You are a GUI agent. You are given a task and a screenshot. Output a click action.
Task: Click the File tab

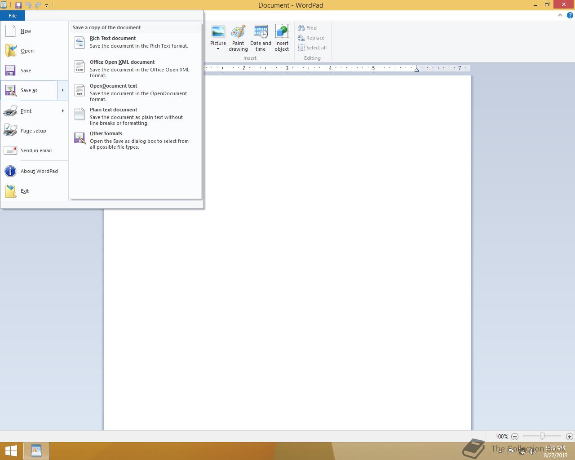[13, 16]
